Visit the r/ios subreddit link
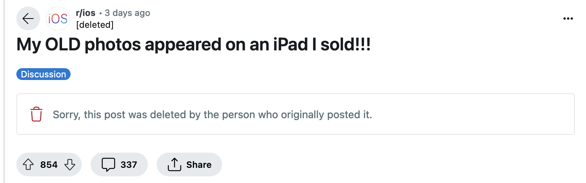This screenshot has height=183, width=586. (85, 13)
